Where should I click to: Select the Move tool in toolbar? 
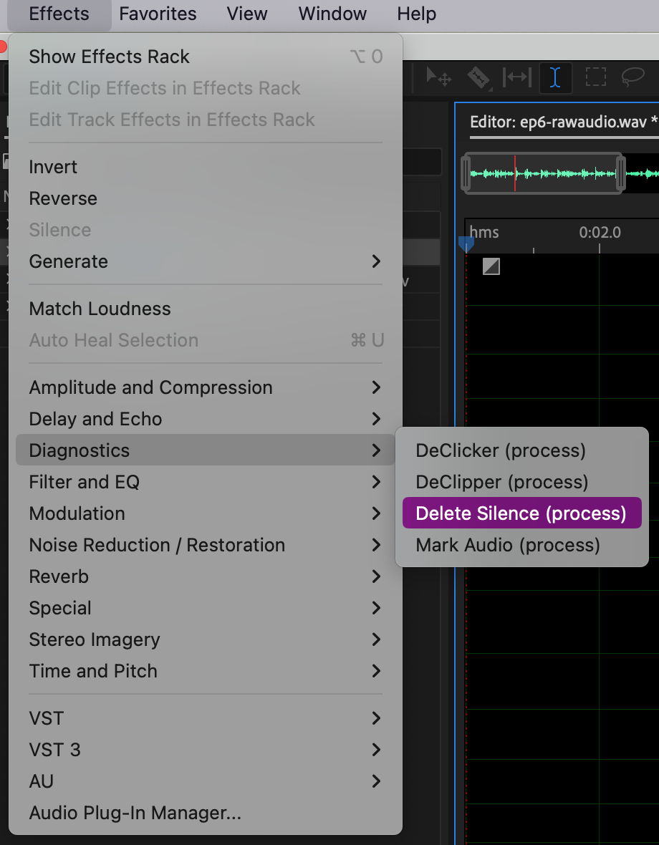click(438, 77)
